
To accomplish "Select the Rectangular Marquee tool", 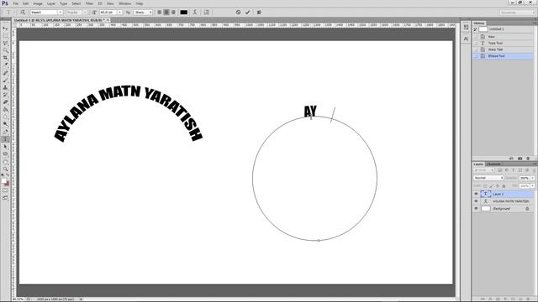I will pyautogui.click(x=5, y=36).
